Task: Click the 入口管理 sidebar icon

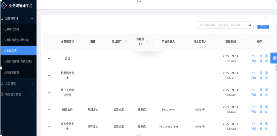Action: click(2, 83)
